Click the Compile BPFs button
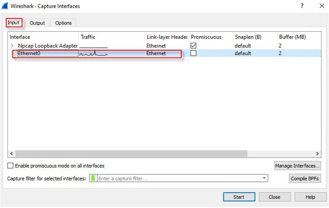This screenshot has width=329, height=208. [x=305, y=178]
